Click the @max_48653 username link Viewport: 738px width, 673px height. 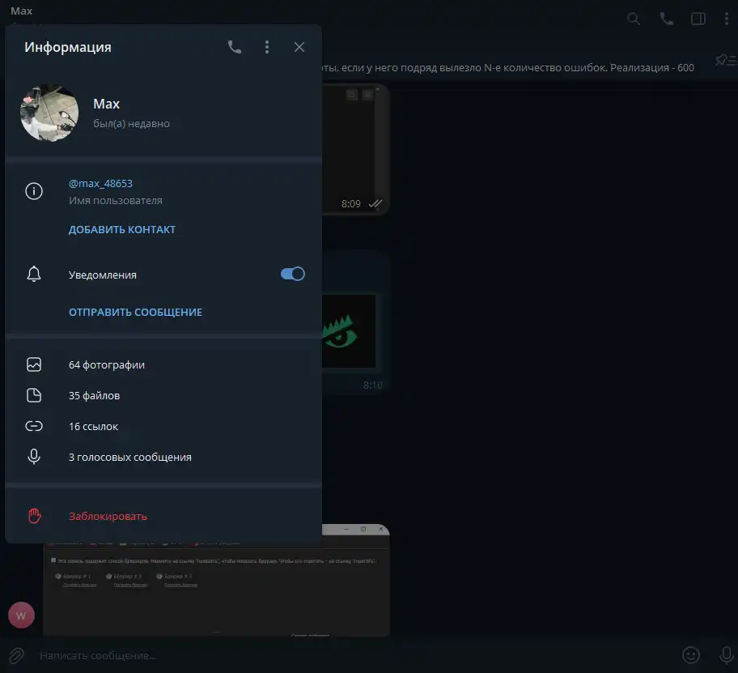[x=100, y=184]
